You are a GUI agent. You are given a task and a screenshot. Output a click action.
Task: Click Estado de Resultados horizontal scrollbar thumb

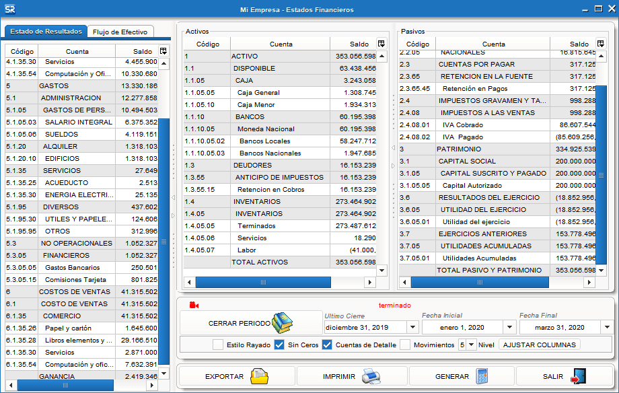pyautogui.click(x=65, y=385)
